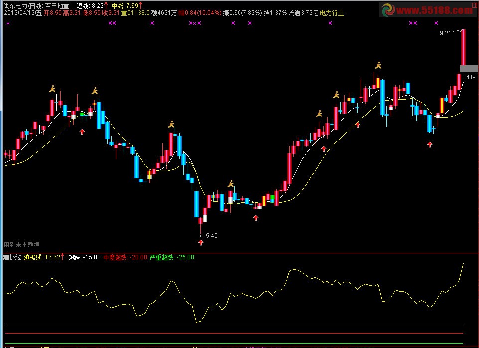Screen dimensions: 479x348
Task: Click the gray price box showing 8.41
Action: click(x=469, y=69)
